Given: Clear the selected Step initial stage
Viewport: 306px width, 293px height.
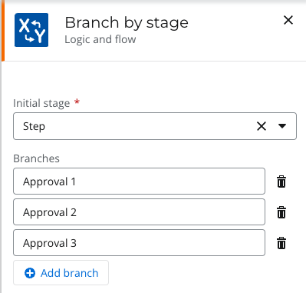Looking at the screenshot, I should pos(262,126).
